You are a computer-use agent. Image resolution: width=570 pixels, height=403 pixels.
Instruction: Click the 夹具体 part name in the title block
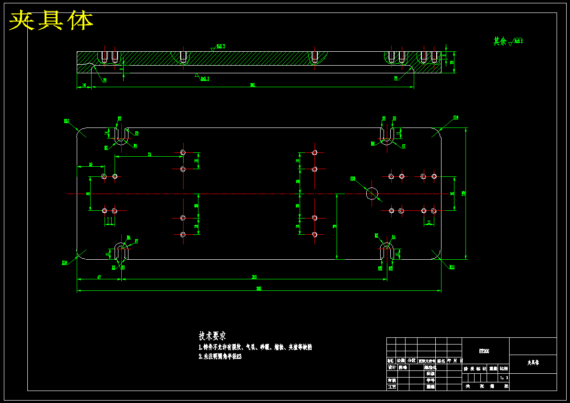tap(533, 363)
